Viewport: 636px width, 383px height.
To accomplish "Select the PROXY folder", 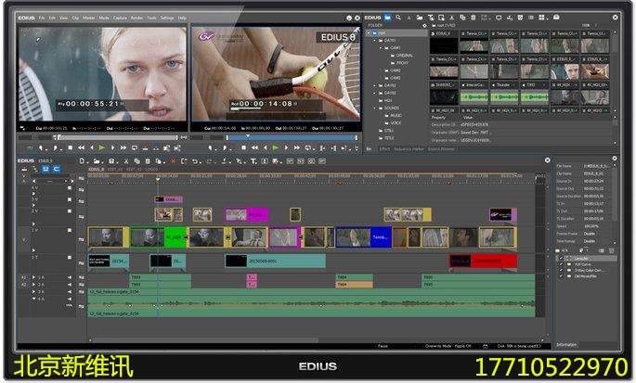I will (x=402, y=63).
